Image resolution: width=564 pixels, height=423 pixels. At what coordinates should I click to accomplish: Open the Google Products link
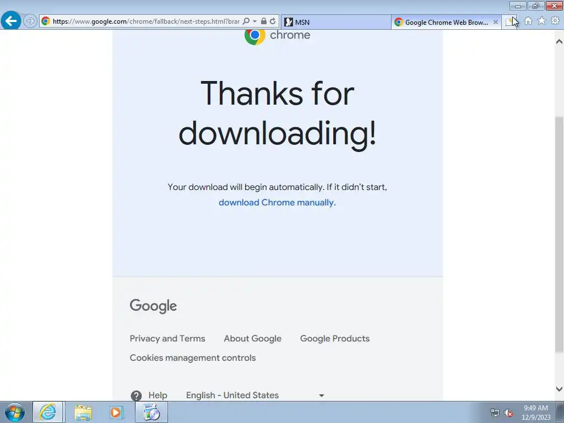pyautogui.click(x=335, y=339)
